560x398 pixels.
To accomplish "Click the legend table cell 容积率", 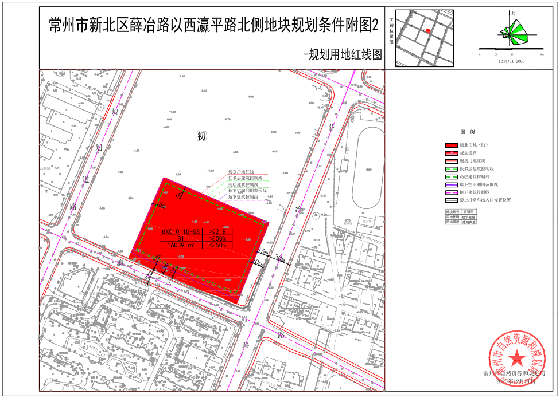I will pos(468,212).
